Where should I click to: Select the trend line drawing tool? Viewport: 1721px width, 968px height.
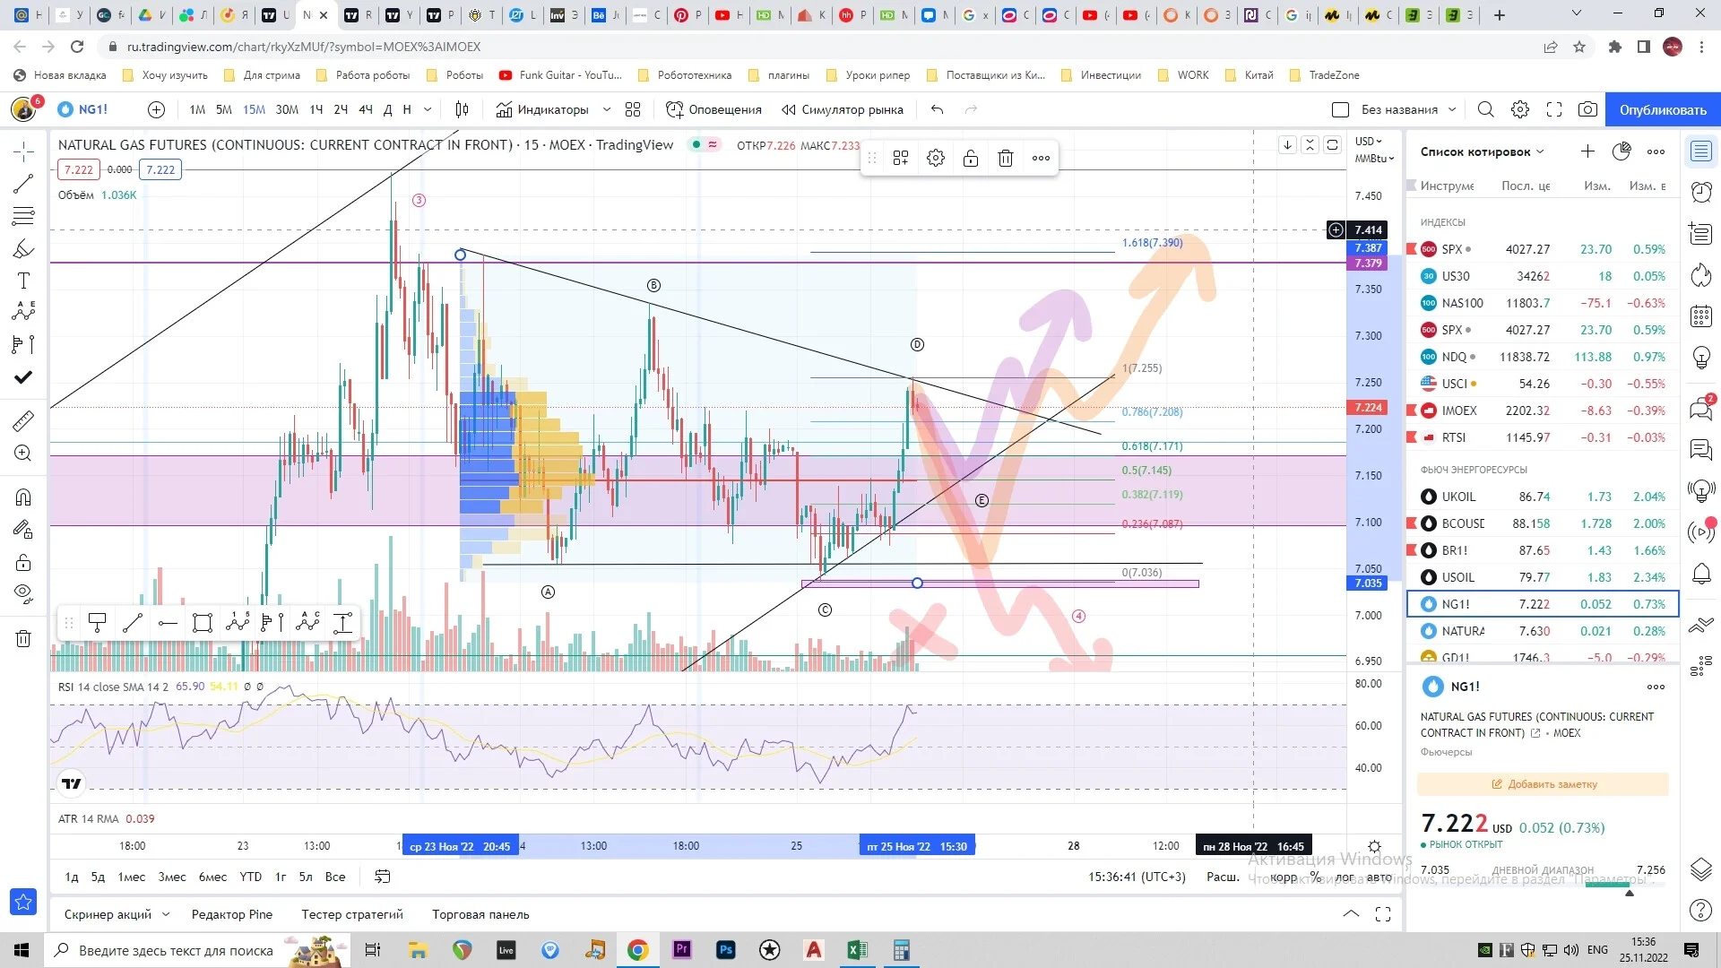point(24,184)
